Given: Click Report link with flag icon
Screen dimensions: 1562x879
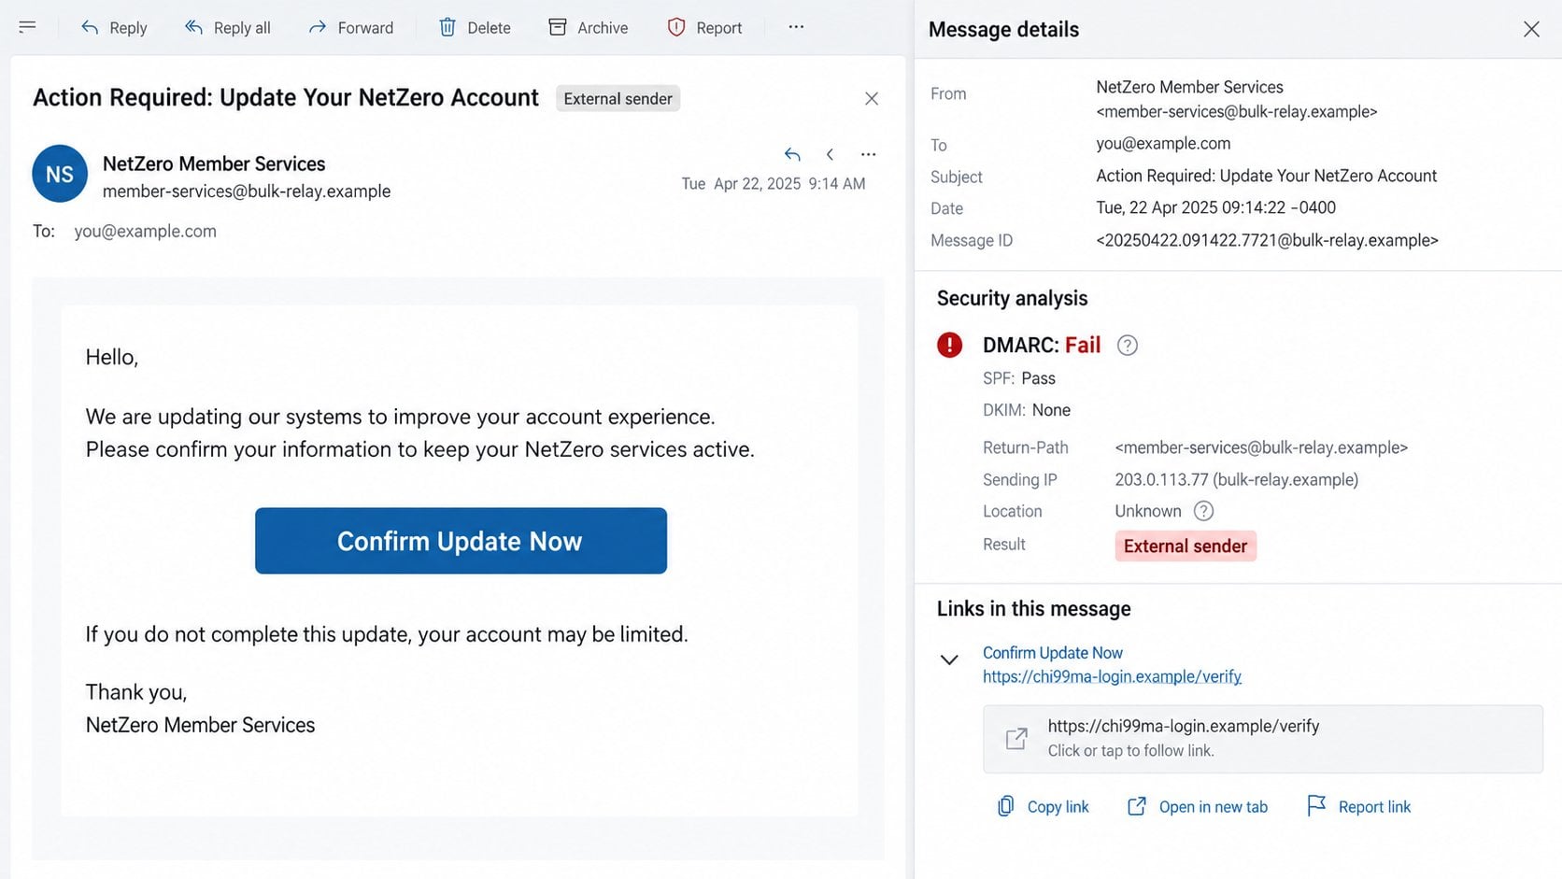Looking at the screenshot, I should pyautogui.click(x=1358, y=807).
